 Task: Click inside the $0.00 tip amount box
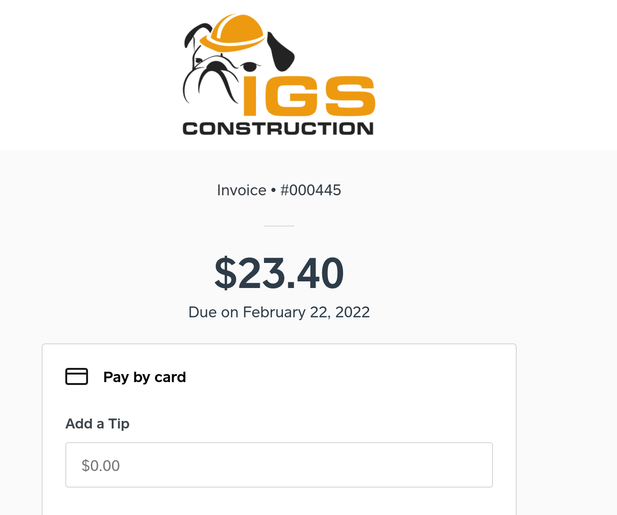(x=279, y=464)
